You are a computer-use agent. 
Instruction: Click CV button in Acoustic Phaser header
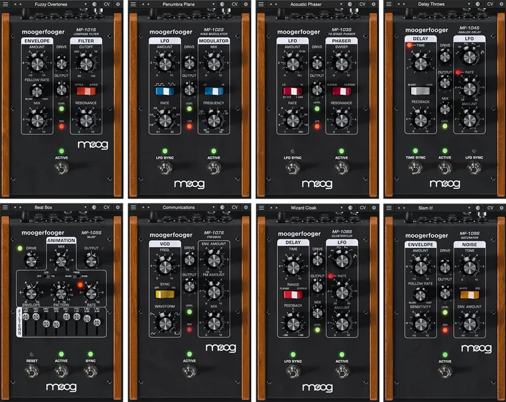click(362, 4)
